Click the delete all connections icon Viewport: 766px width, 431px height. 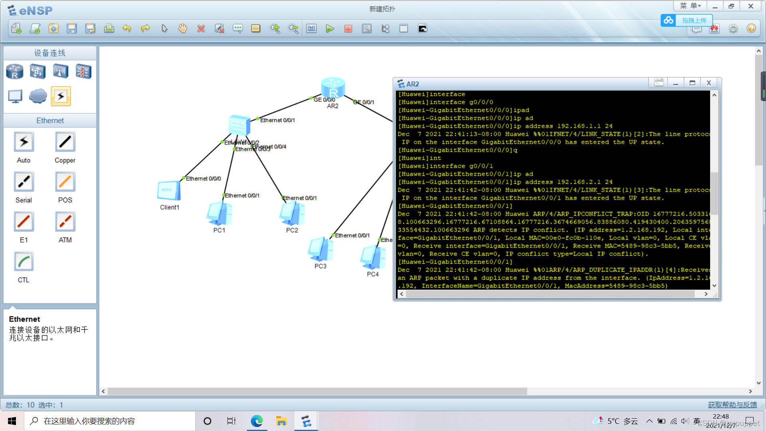coord(219,28)
